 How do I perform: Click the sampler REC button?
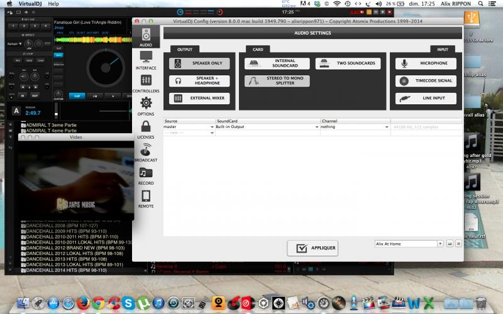pos(18,60)
